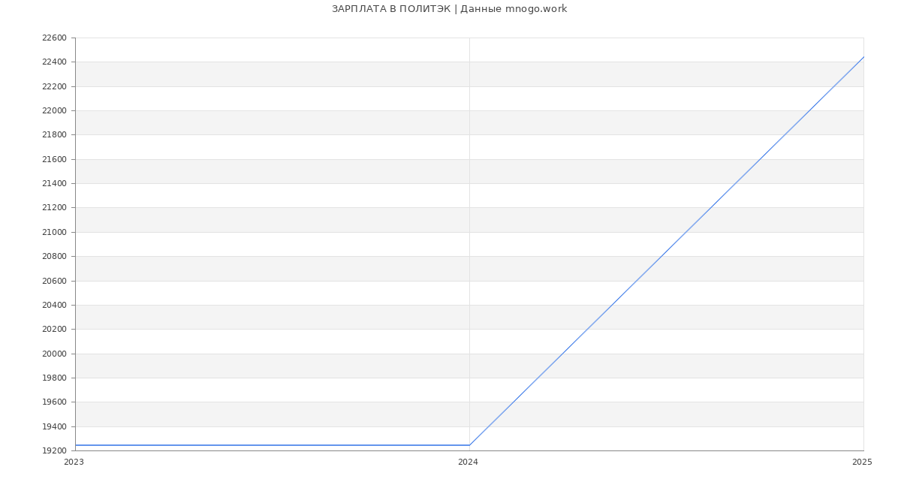Select the line's data point at 2024
This screenshot has height=488, width=901.
[469, 445]
